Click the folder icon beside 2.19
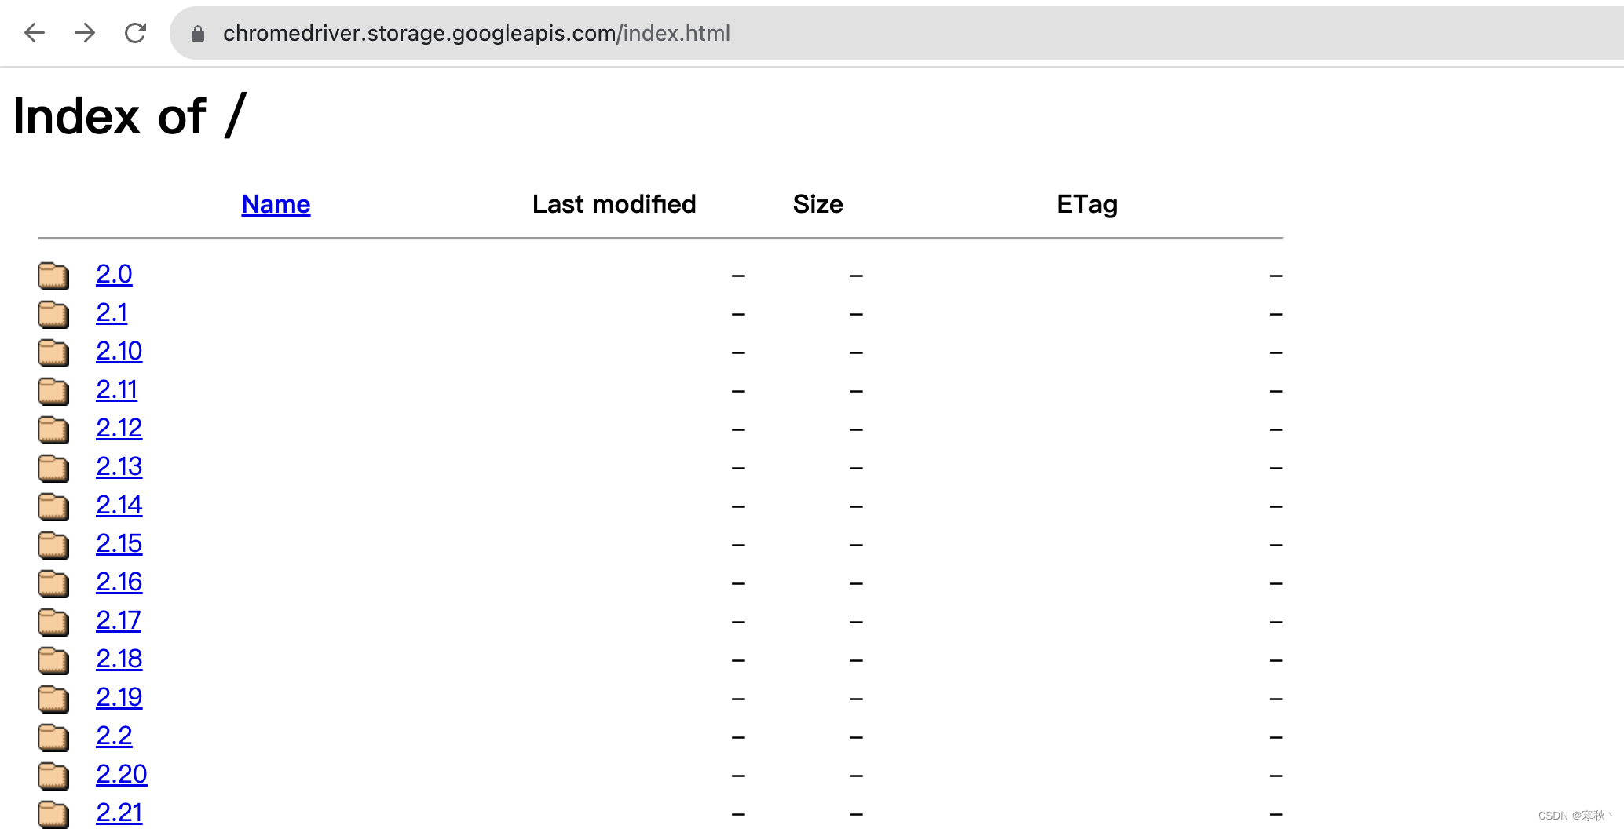The width and height of the screenshot is (1624, 829). pyautogui.click(x=53, y=699)
